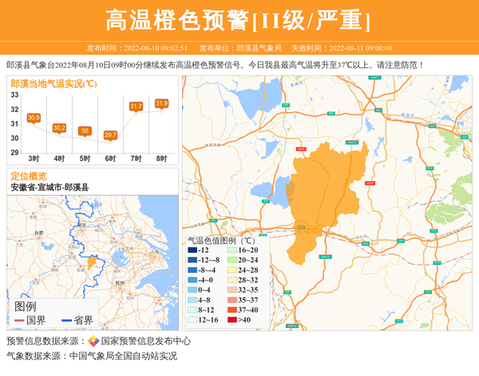Click the red G235 road shield on map

301,148
